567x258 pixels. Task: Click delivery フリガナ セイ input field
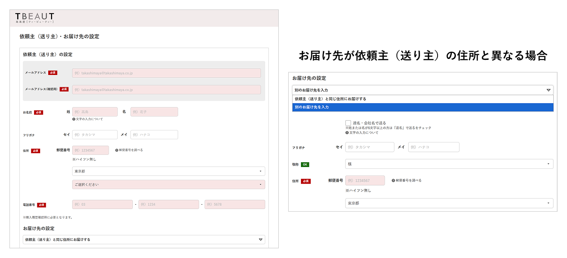(370, 147)
